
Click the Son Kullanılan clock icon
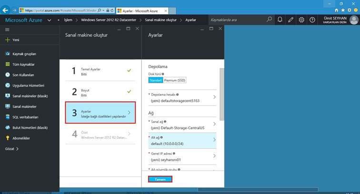point(8,75)
